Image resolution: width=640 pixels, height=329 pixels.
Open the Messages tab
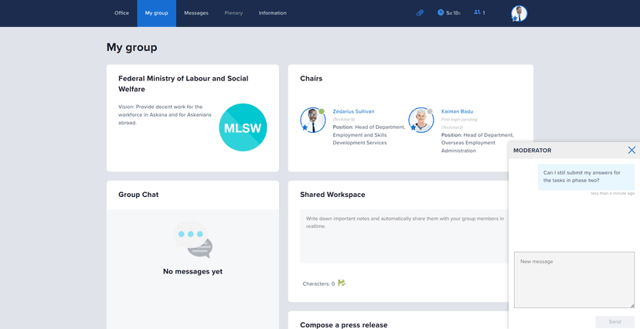coord(196,13)
